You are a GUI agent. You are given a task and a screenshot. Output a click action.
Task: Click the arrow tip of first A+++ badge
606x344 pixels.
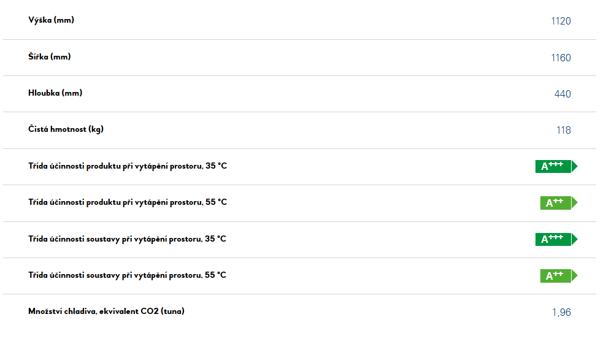pyautogui.click(x=575, y=166)
